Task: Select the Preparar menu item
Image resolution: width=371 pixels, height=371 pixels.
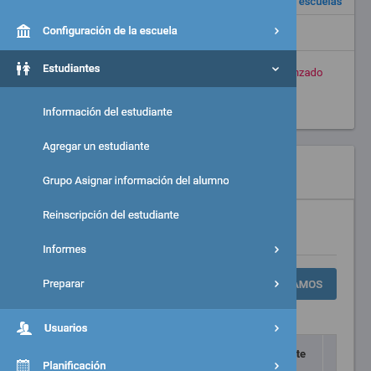Action: [64, 284]
